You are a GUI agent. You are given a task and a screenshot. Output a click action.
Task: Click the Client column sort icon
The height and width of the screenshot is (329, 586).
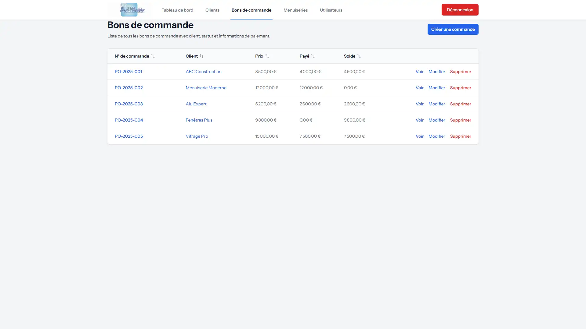[201, 56]
